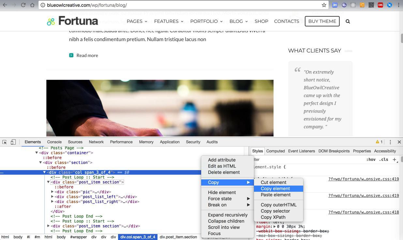The image size is (403, 240).
Task: Open the JH browser extension
Action: pyautogui.click(x=335, y=5)
